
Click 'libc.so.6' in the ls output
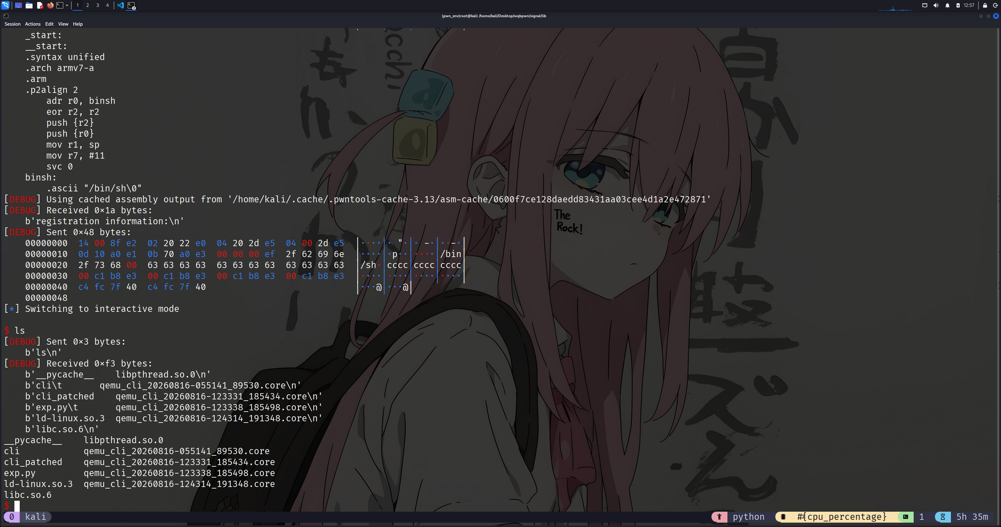[28, 495]
